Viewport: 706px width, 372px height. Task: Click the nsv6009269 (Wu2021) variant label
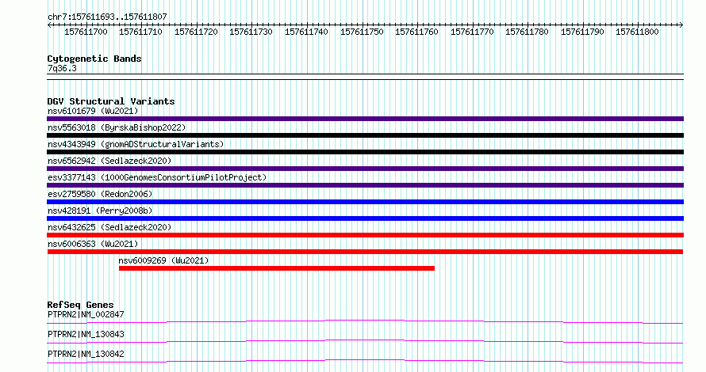(x=164, y=260)
